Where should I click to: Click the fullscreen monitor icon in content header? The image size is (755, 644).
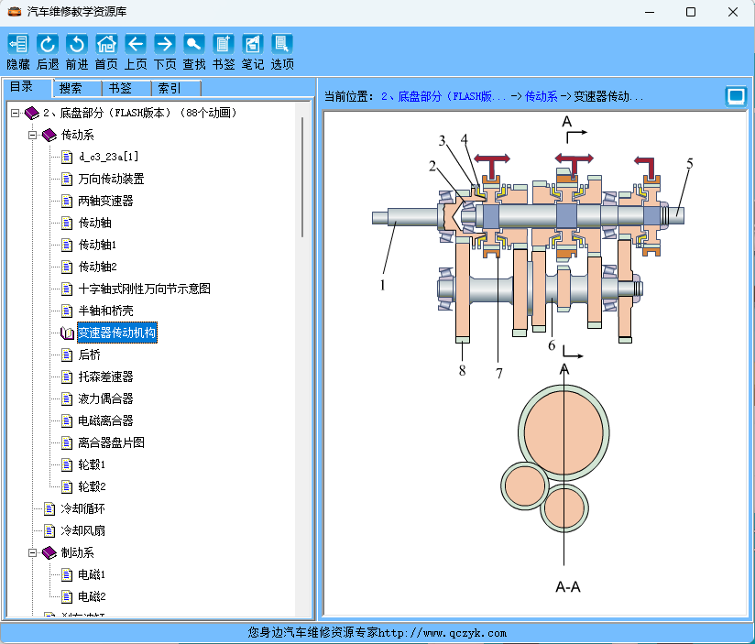coord(736,97)
